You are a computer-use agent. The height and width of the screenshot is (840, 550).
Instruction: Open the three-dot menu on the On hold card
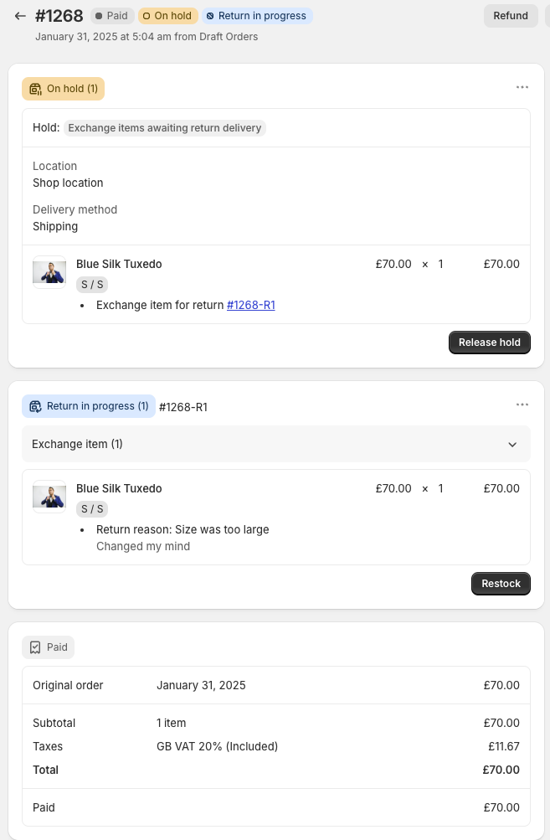pos(522,87)
